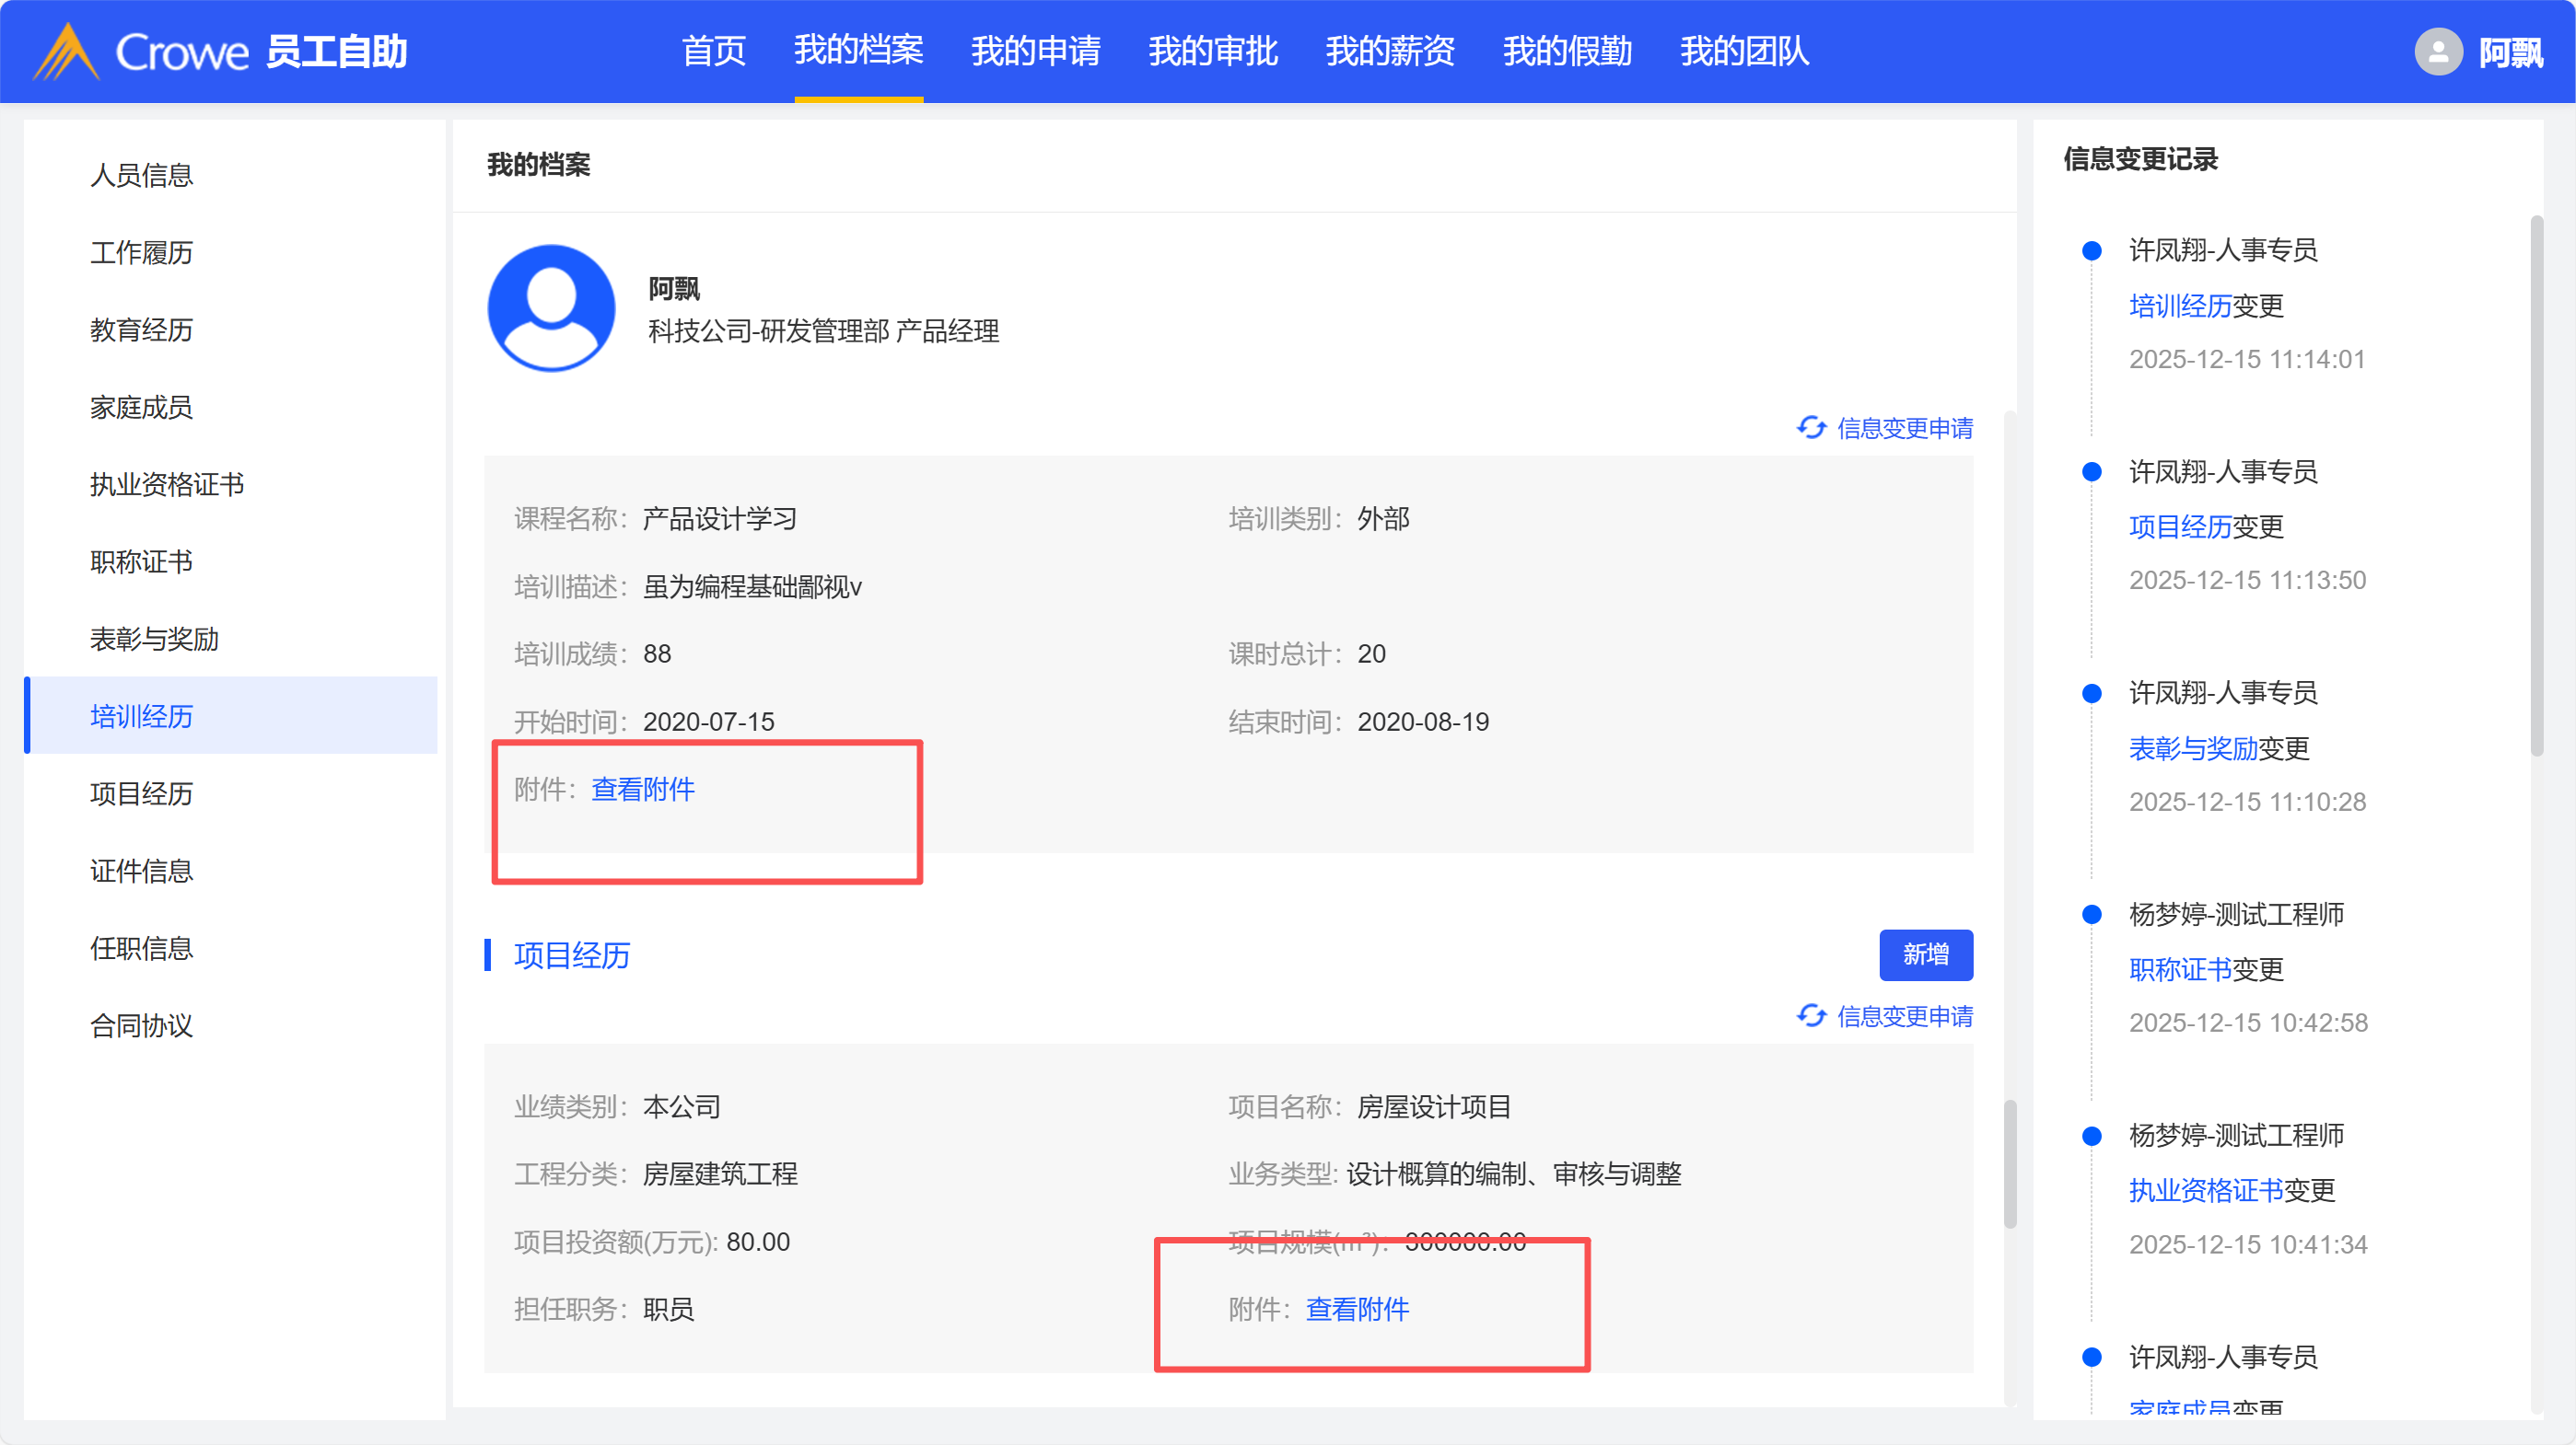
Task: Select 执业资格证书 in the sidebar
Action: pos(167,485)
